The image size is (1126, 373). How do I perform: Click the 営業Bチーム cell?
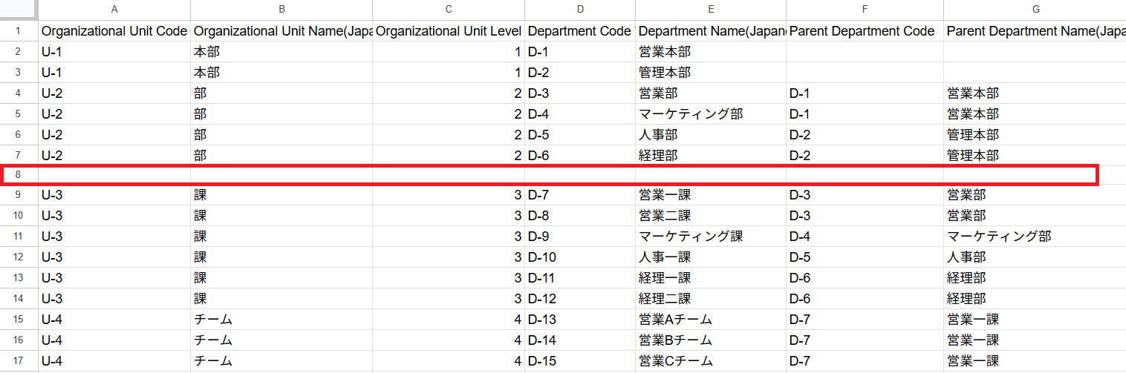point(710,340)
